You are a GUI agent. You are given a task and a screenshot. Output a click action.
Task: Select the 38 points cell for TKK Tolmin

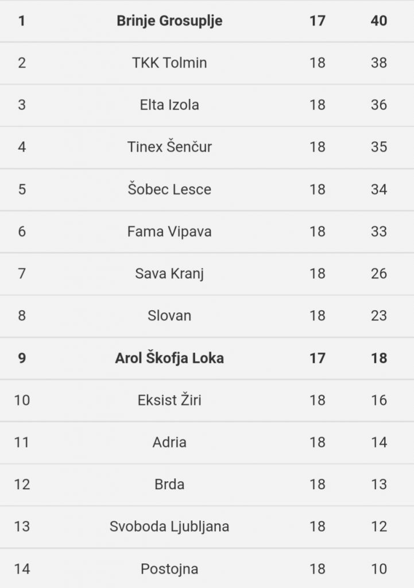tap(379, 63)
